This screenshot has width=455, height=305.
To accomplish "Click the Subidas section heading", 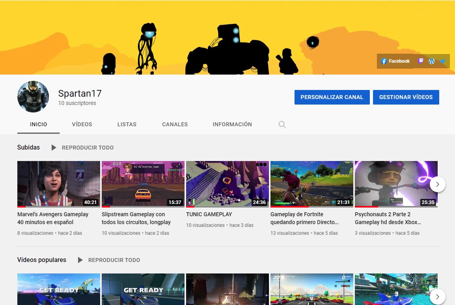I will [x=28, y=147].
